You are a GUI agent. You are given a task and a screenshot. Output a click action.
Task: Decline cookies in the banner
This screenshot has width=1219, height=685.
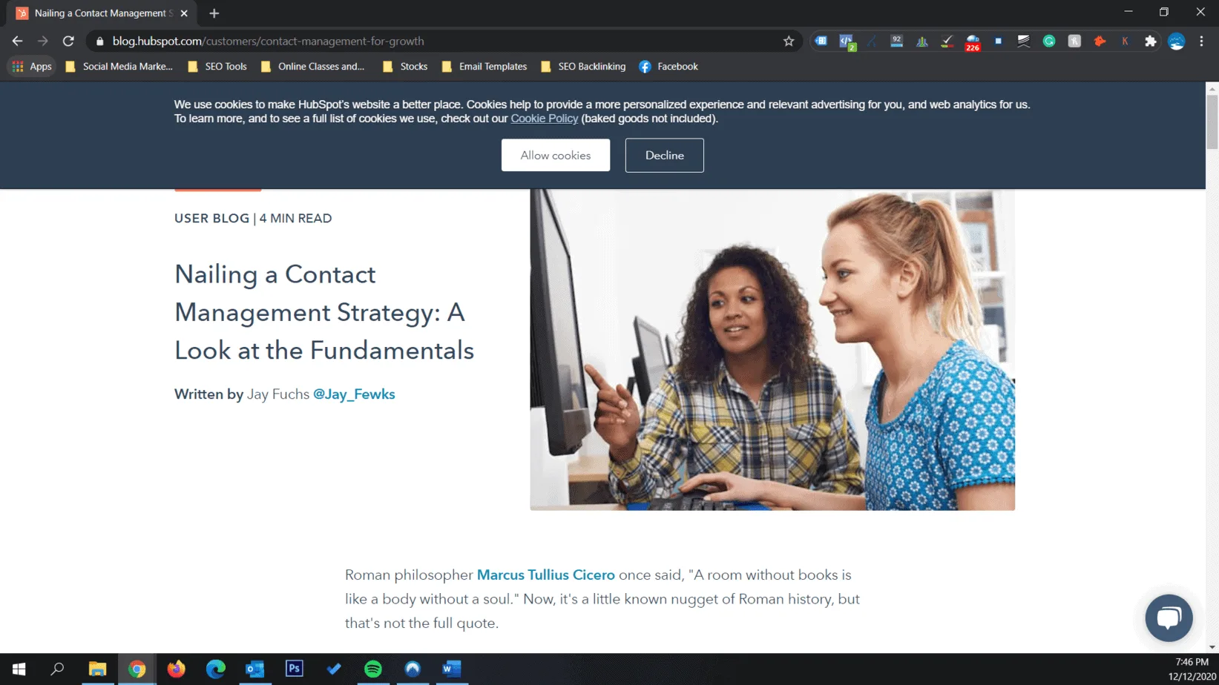tap(664, 156)
